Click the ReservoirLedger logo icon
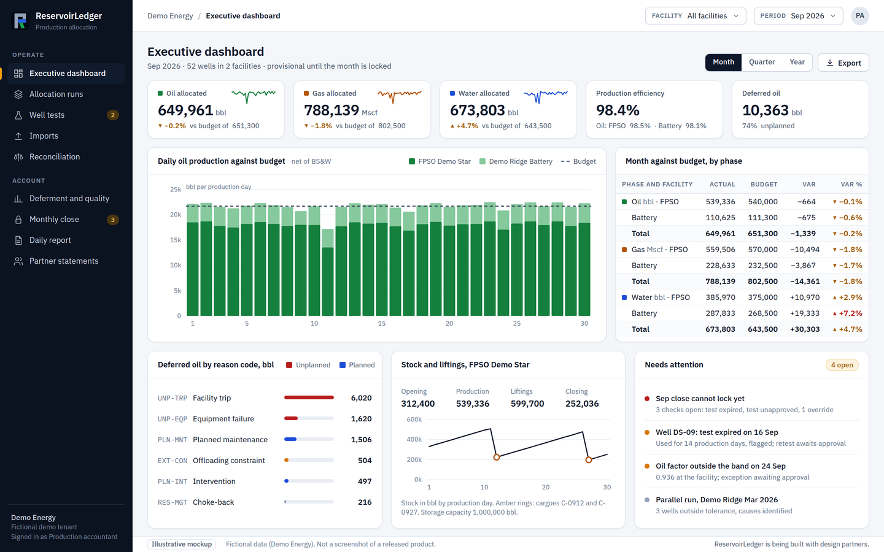884x552 pixels. [20, 21]
